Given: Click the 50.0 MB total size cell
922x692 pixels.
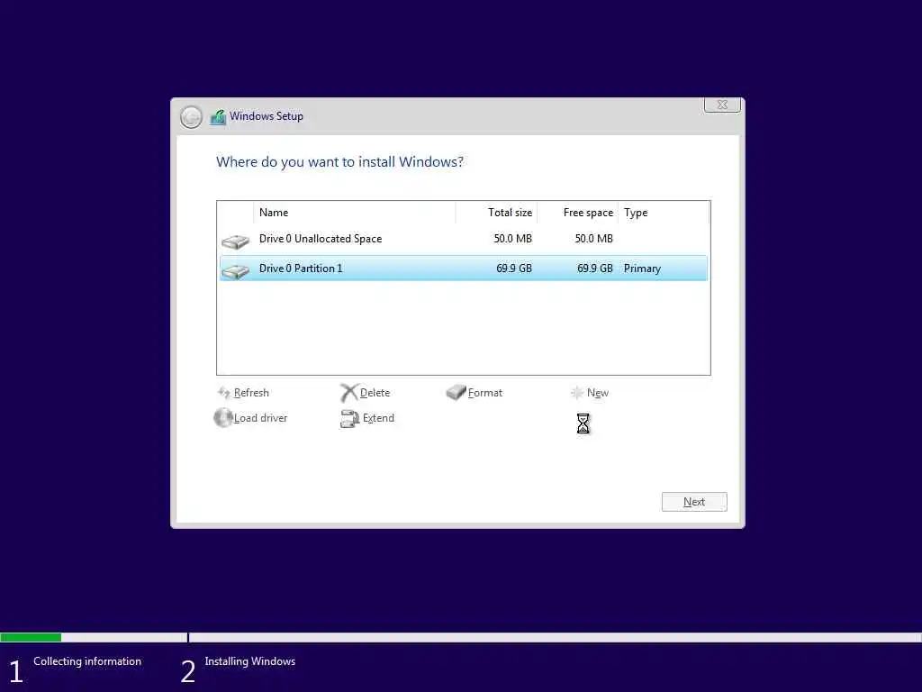Looking at the screenshot, I should (x=512, y=239).
